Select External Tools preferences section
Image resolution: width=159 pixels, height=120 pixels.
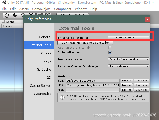[39, 45]
